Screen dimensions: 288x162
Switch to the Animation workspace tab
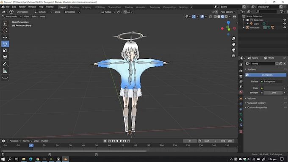click(141, 7)
